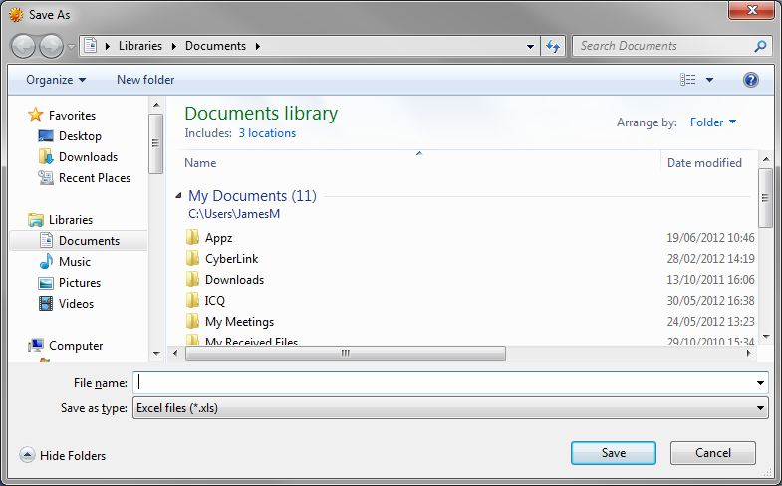Open the Music library
Viewport: 782px width, 486px height.
pyautogui.click(x=74, y=262)
